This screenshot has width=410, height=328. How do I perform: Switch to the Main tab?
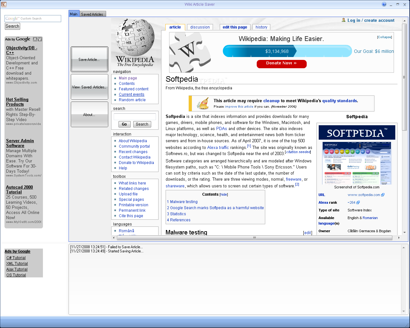(74, 14)
